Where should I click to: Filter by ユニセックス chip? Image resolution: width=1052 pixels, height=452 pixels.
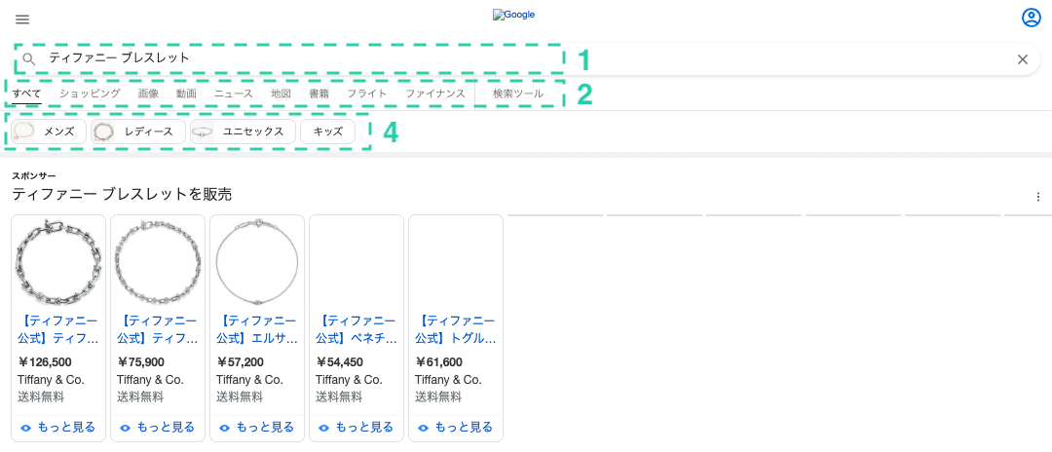tap(243, 132)
